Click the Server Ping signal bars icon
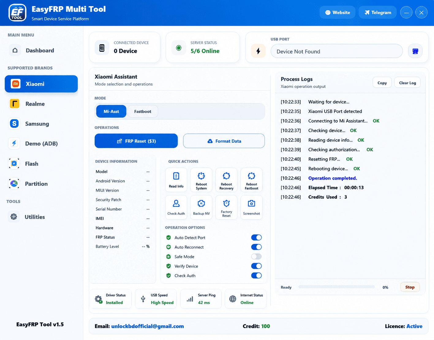434x340 pixels. [190, 299]
